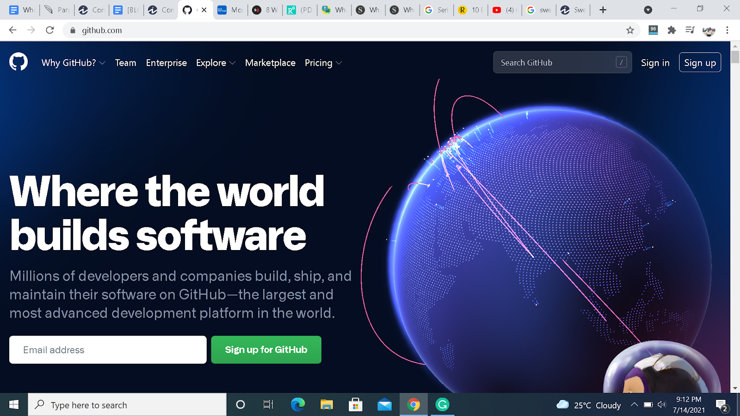Reload the github.com page
This screenshot has height=416, width=740.
[50, 30]
